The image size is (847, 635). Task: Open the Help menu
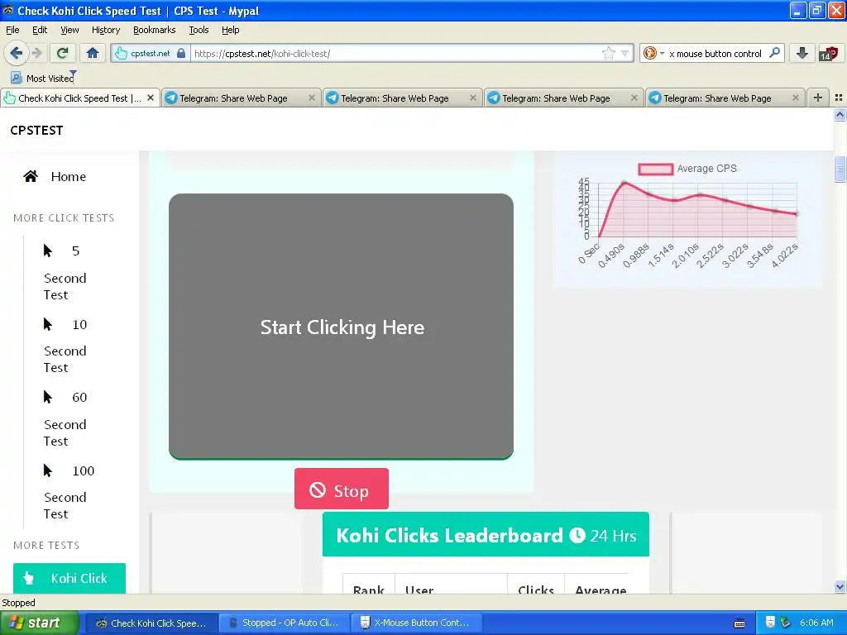point(231,30)
